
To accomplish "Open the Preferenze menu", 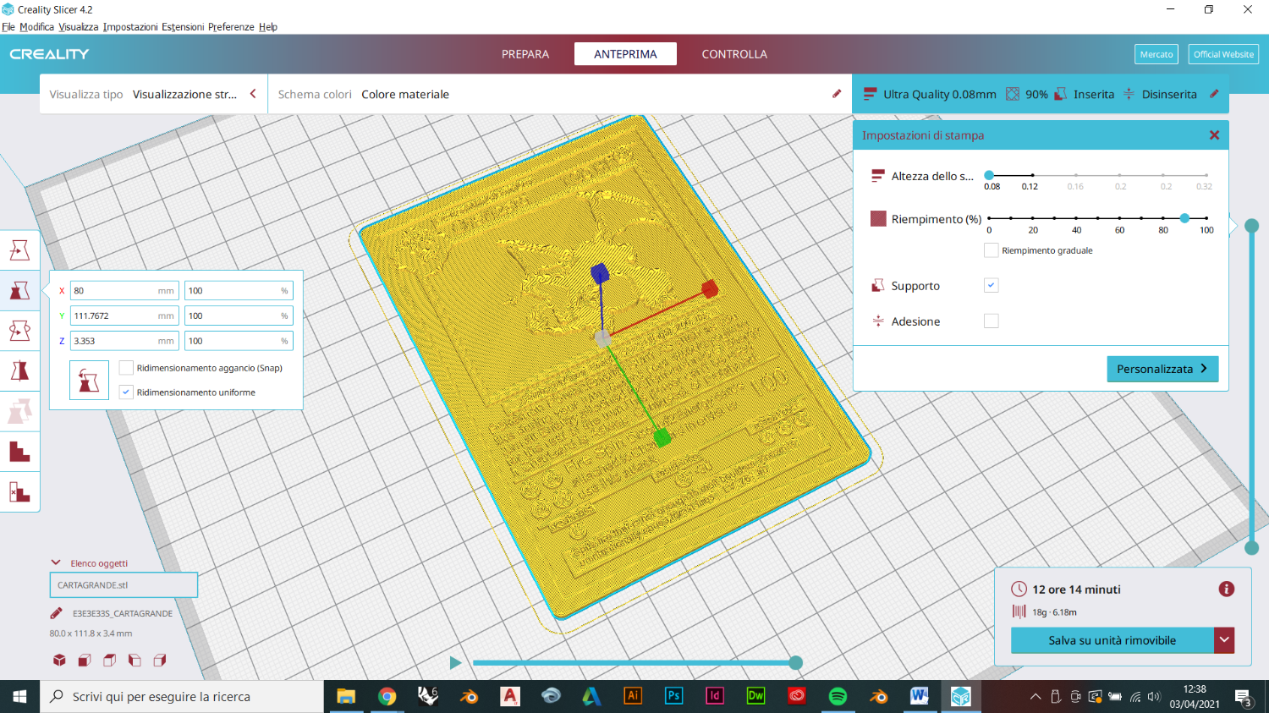I will (231, 27).
